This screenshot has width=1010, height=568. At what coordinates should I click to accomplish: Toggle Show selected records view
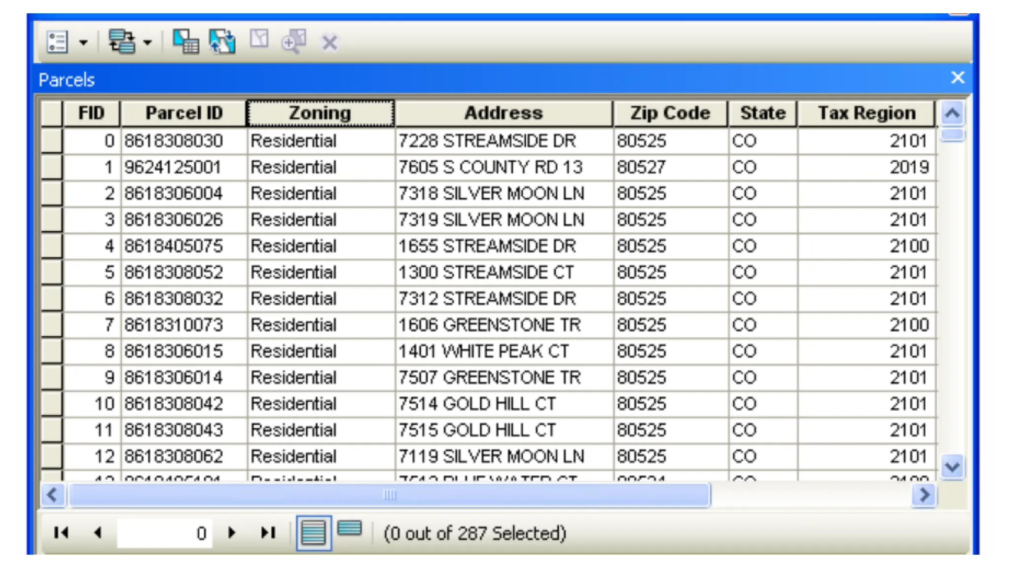point(350,529)
